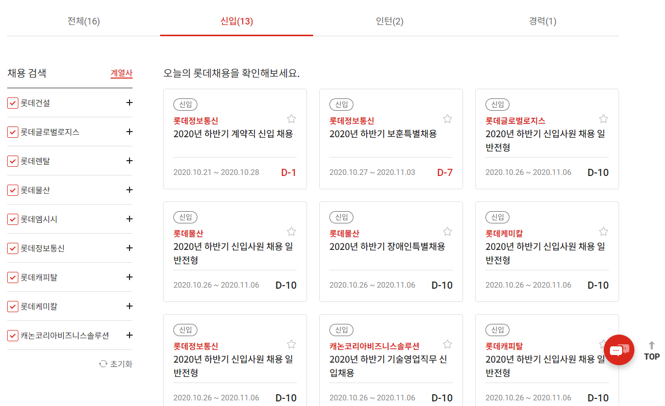Open 롯데케미칼 신입사원 채용 일반전형 title

point(545,253)
